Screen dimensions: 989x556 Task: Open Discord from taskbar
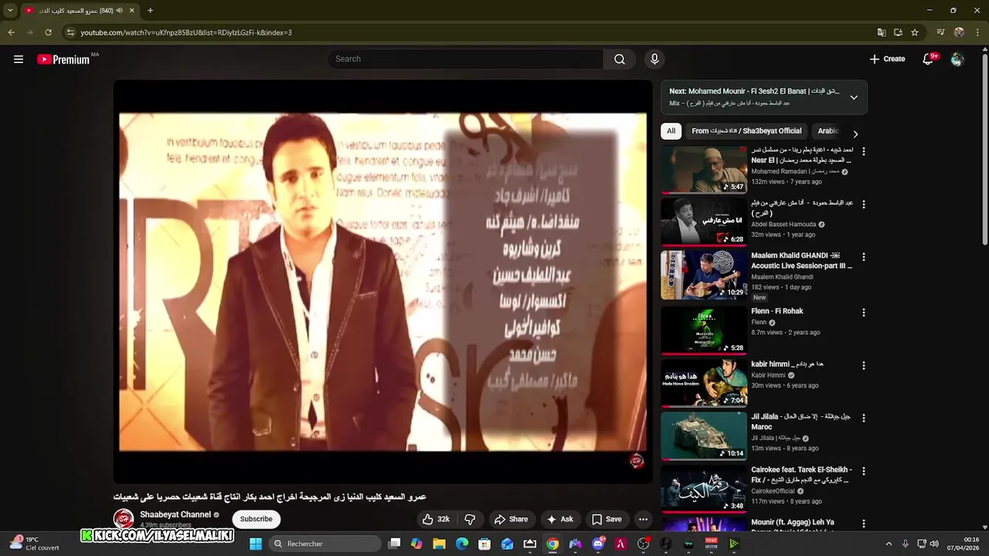pyautogui.click(x=597, y=544)
